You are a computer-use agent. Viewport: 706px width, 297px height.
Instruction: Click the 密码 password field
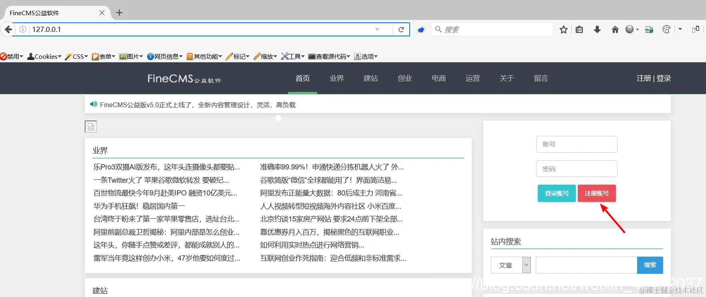point(577,169)
